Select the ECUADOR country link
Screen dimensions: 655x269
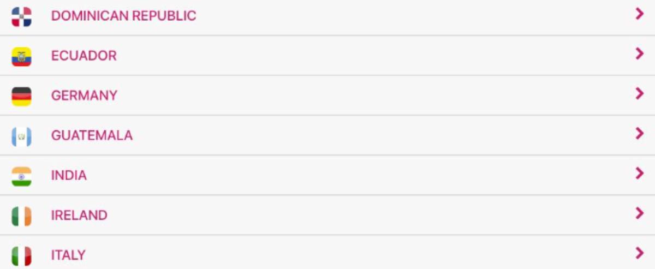point(84,56)
